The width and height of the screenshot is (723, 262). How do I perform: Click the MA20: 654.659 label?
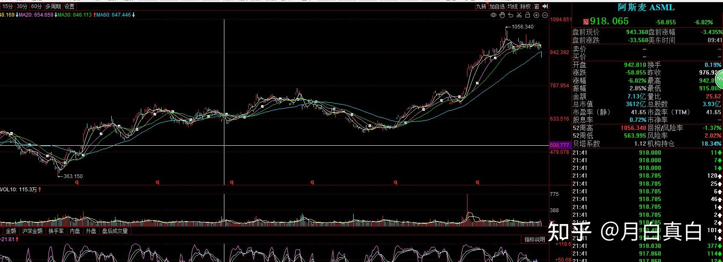pos(36,15)
